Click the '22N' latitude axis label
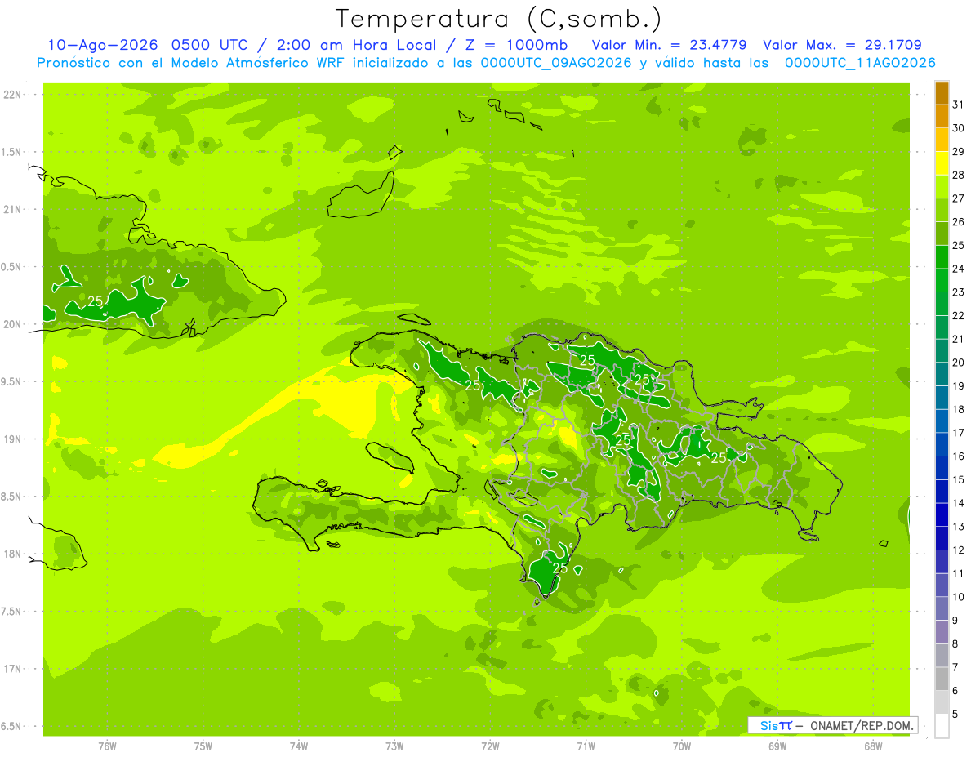The image size is (980, 757). pos(14,94)
